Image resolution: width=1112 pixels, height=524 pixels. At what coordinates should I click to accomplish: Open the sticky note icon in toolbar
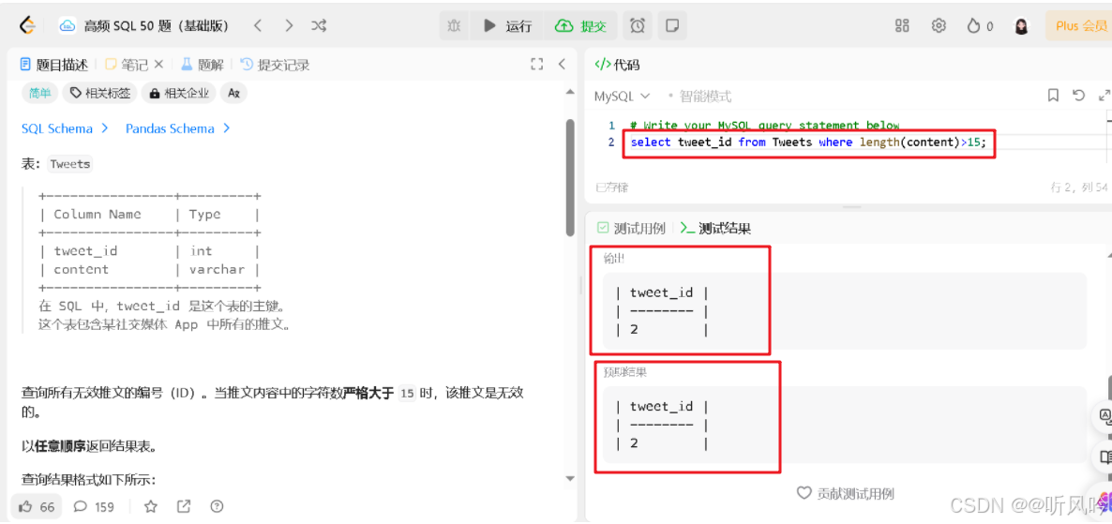671,26
